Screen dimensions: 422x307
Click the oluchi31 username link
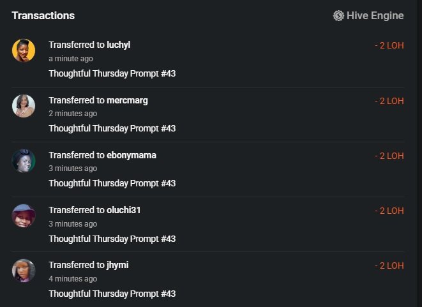[x=123, y=210]
